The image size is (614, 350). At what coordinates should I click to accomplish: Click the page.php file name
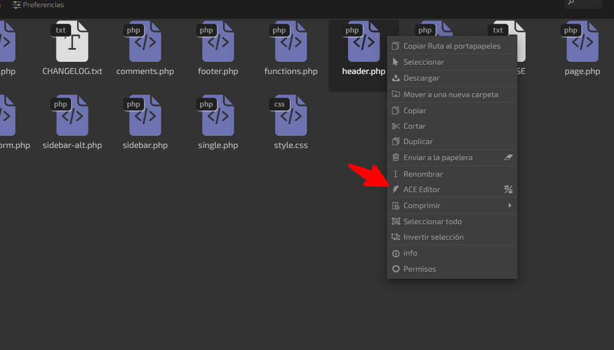pos(583,71)
